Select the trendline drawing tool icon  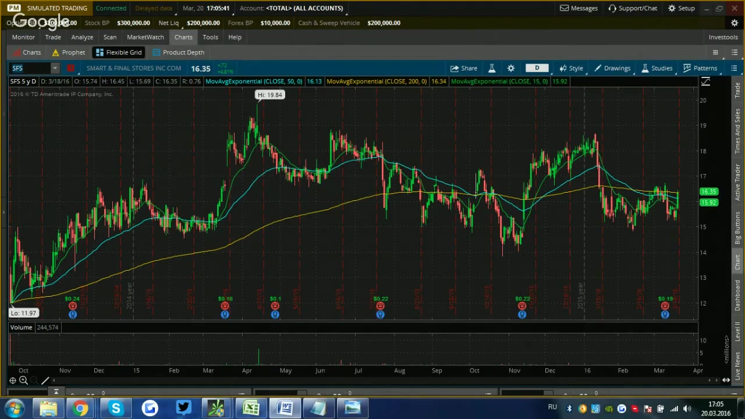tap(45, 381)
